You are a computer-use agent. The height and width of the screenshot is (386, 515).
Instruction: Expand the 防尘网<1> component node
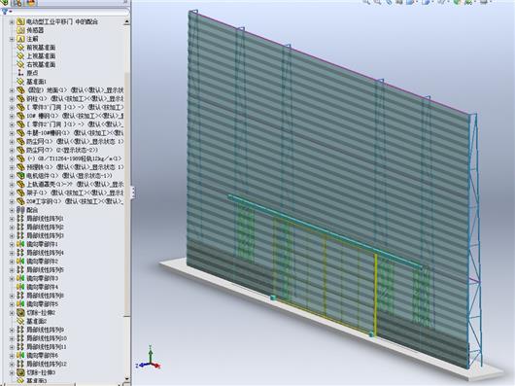12,142
